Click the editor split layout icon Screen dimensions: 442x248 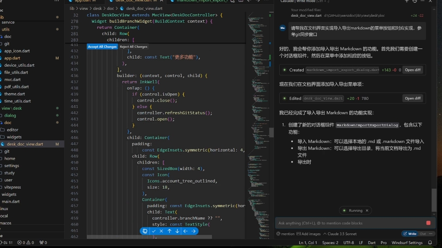coord(241,1)
